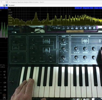
Task: Click the '+0' level meter label
Action: point(4,72)
